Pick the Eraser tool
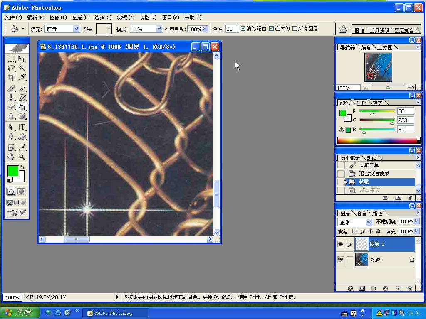 click(12, 107)
